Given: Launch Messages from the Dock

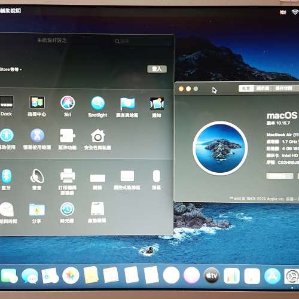Looking at the screenshot, I should click(x=30, y=276).
